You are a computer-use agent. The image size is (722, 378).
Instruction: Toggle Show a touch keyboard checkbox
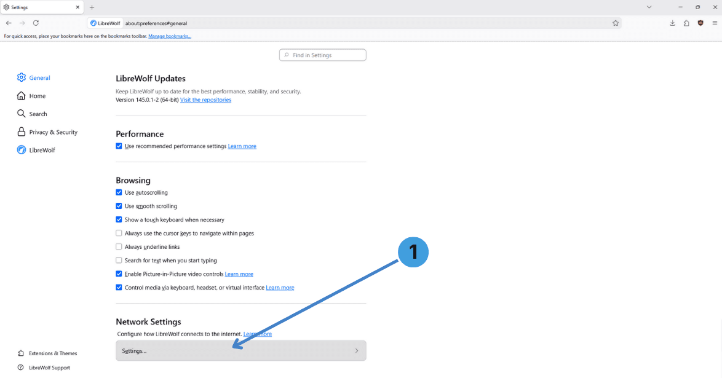tap(119, 219)
